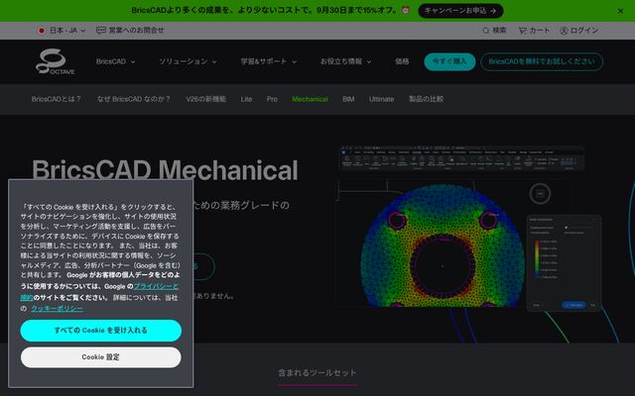Dismiss the green promo banner with X
The image size is (635, 396).
(x=620, y=11)
